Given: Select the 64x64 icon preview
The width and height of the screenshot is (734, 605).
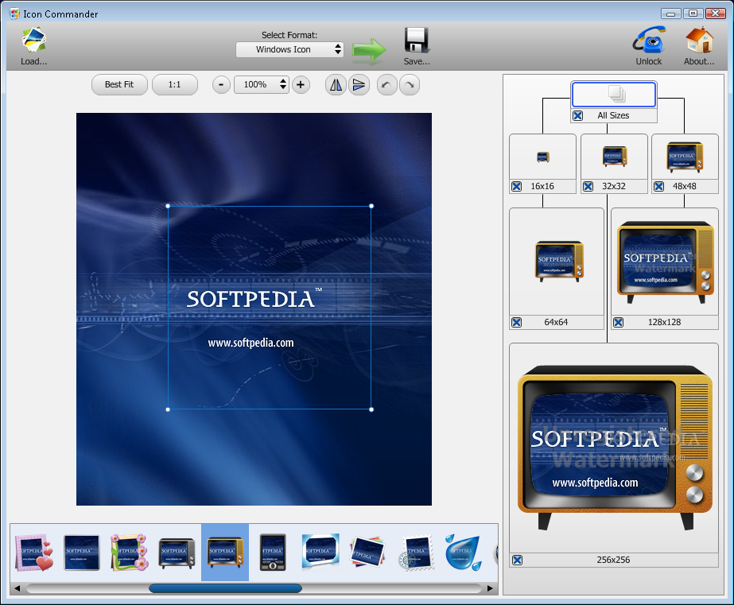Looking at the screenshot, I should [557, 262].
